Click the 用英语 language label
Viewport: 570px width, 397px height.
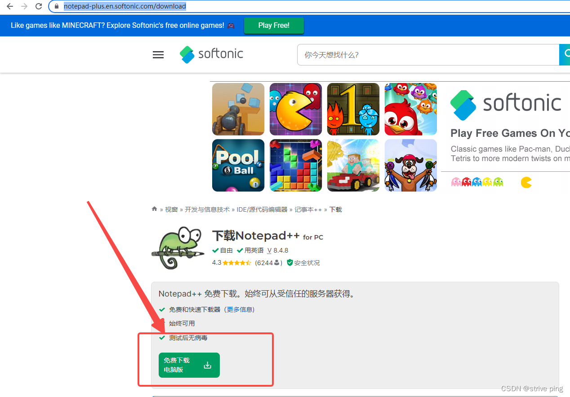(x=251, y=250)
